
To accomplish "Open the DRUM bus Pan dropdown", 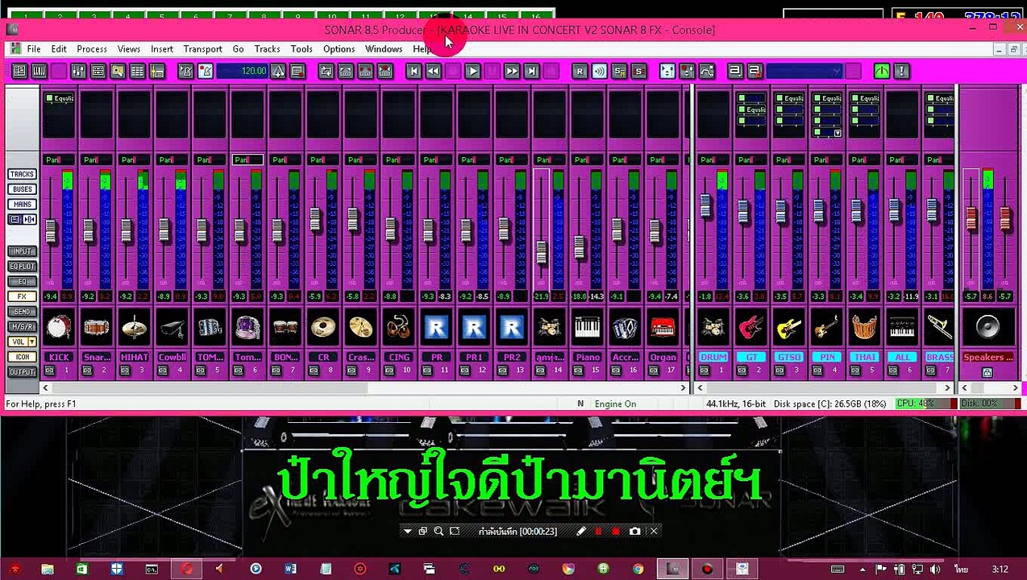I will point(713,159).
